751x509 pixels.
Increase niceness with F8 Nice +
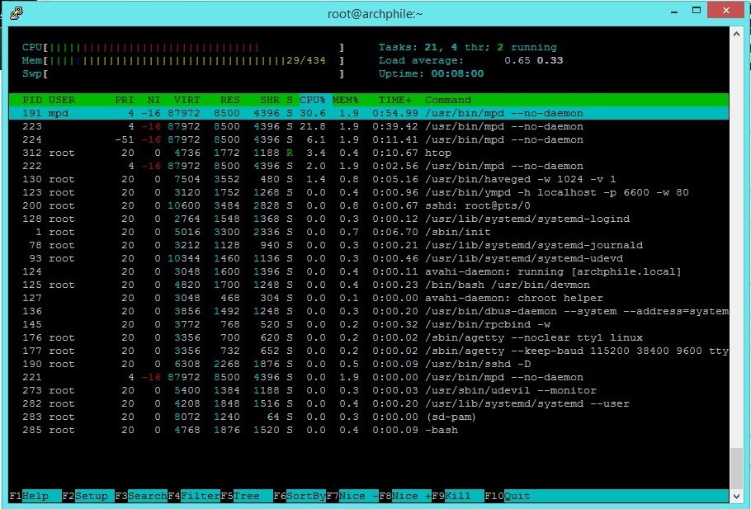tap(405, 496)
